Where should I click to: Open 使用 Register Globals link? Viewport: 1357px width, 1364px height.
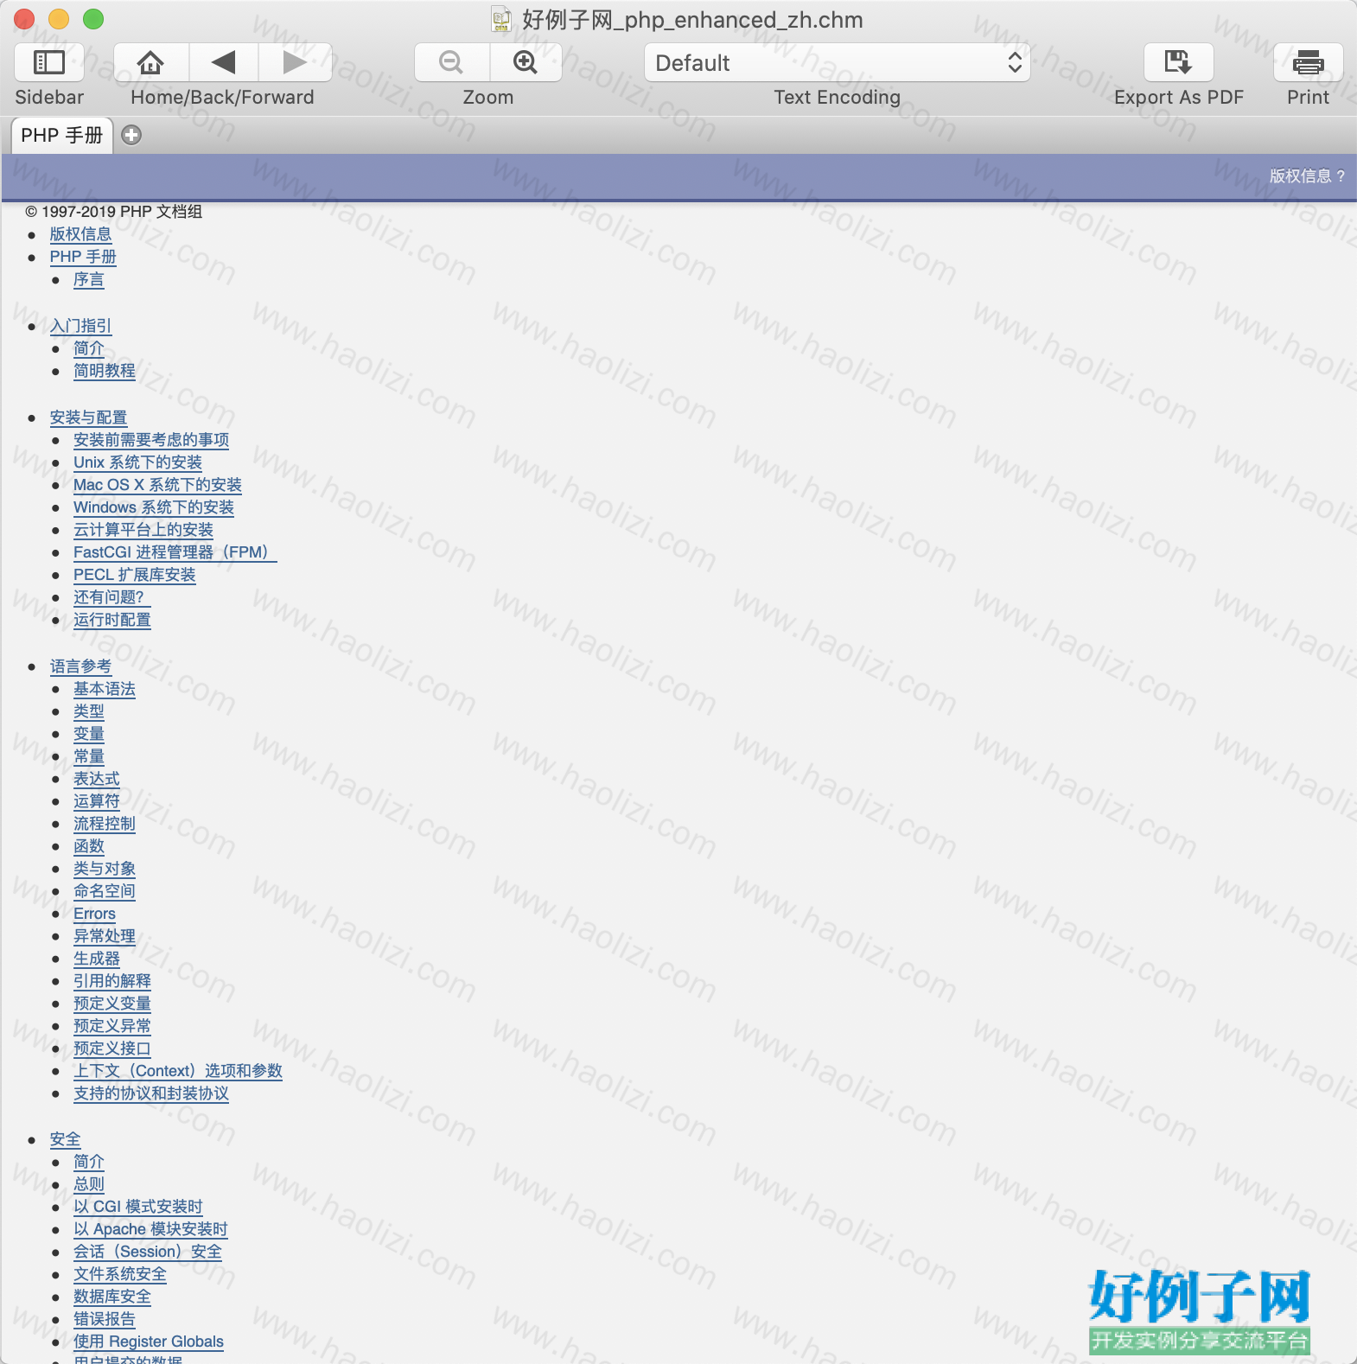click(149, 1342)
